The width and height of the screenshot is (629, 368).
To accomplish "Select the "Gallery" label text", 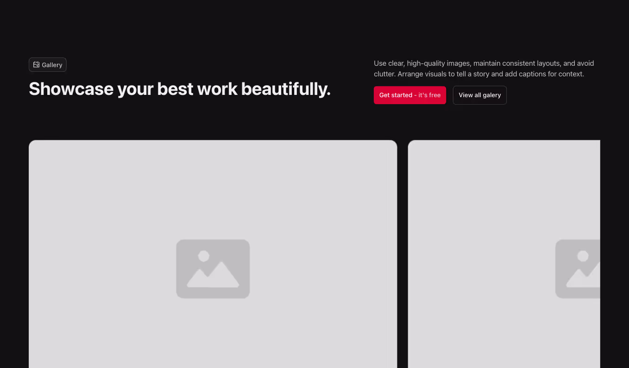I will 52,65.
